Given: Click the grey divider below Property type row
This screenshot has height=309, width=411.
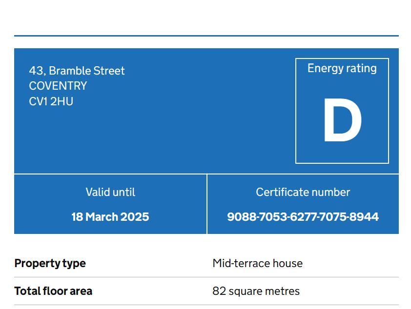Looking at the screenshot, I should 206,277.
